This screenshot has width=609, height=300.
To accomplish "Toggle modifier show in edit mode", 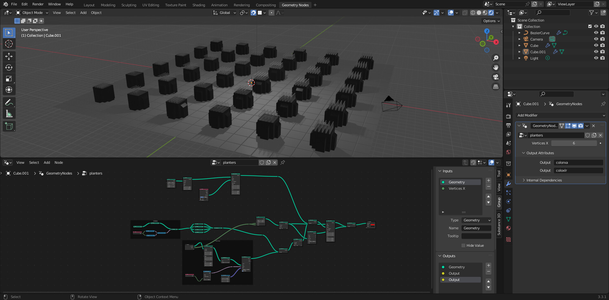I will pos(568,126).
